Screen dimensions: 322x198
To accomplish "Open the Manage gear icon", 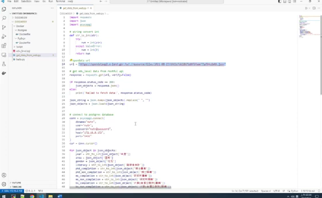I will 4,184.
